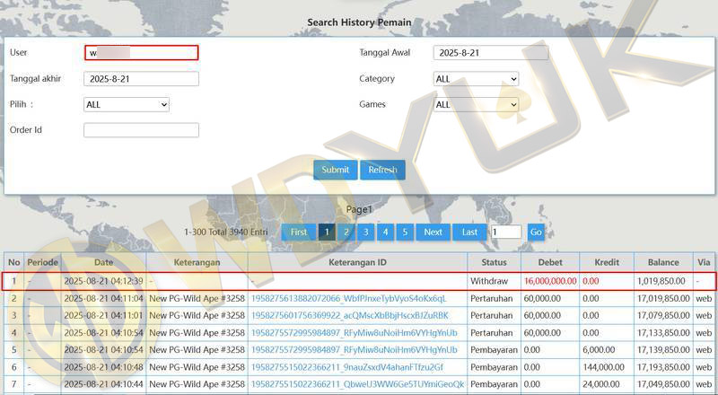Click the 6,000.00 kredit value
Screen dimensions: 718x395
[x=599, y=349]
